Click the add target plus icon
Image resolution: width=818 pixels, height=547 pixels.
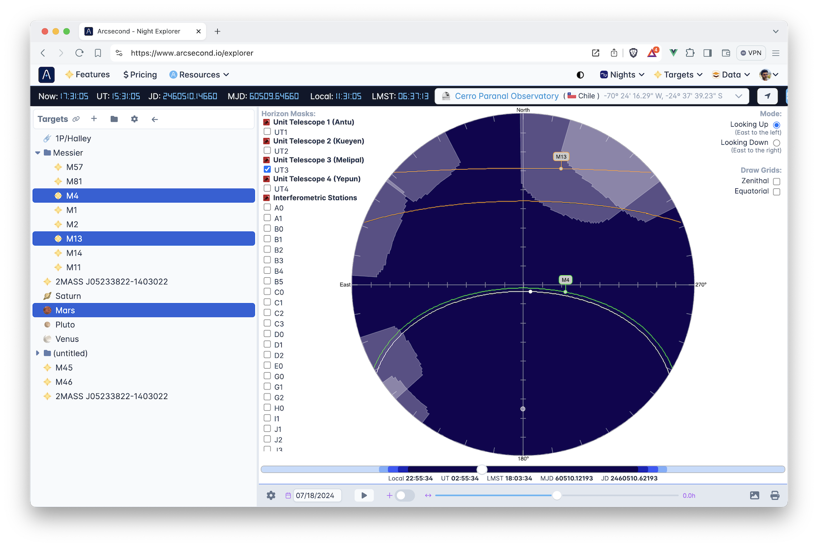pos(94,119)
